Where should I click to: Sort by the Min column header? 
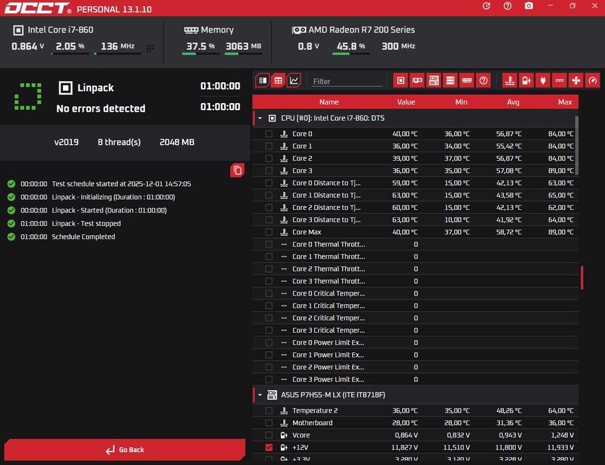(x=461, y=102)
